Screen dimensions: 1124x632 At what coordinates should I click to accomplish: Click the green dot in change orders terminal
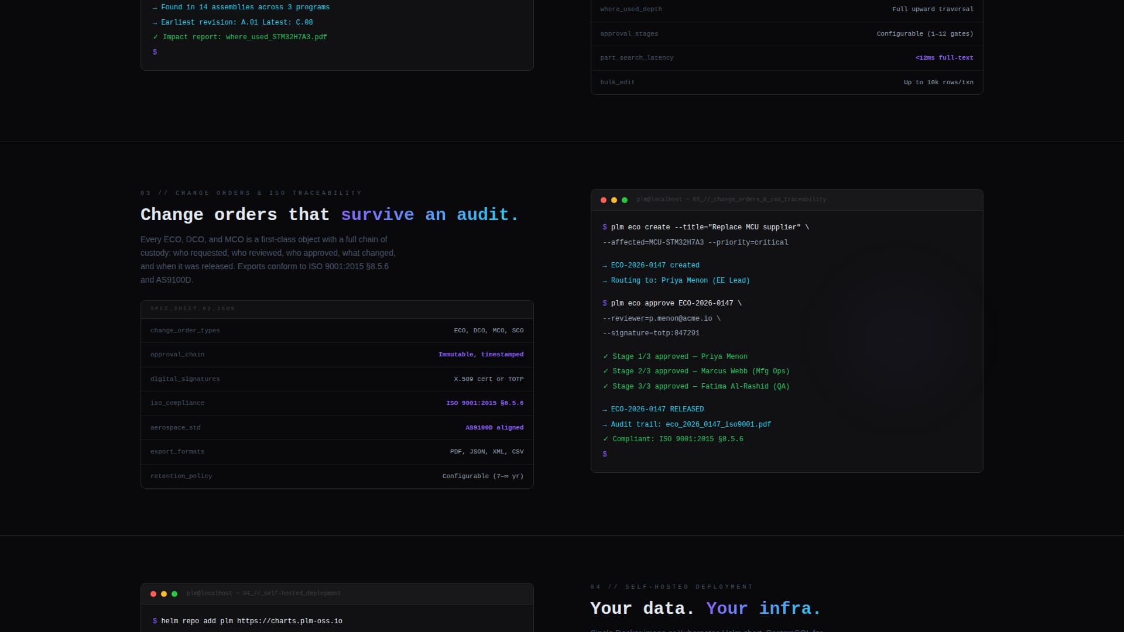625,200
